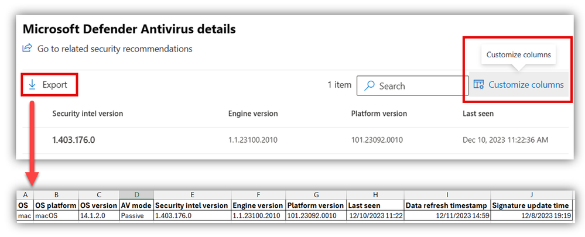The height and width of the screenshot is (237, 585).
Task: Click engine version 1.1.23100.2010 in details table
Action: coord(253,140)
